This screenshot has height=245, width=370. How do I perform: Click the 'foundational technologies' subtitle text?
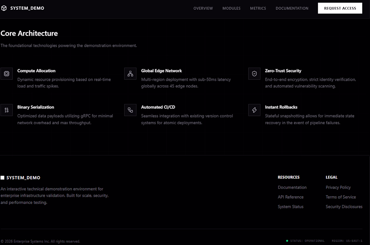69,45
